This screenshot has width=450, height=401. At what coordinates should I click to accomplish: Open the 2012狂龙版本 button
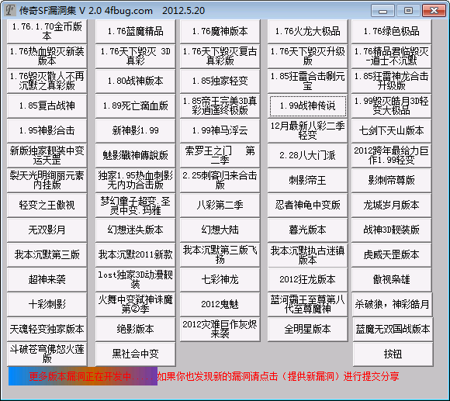point(308,280)
